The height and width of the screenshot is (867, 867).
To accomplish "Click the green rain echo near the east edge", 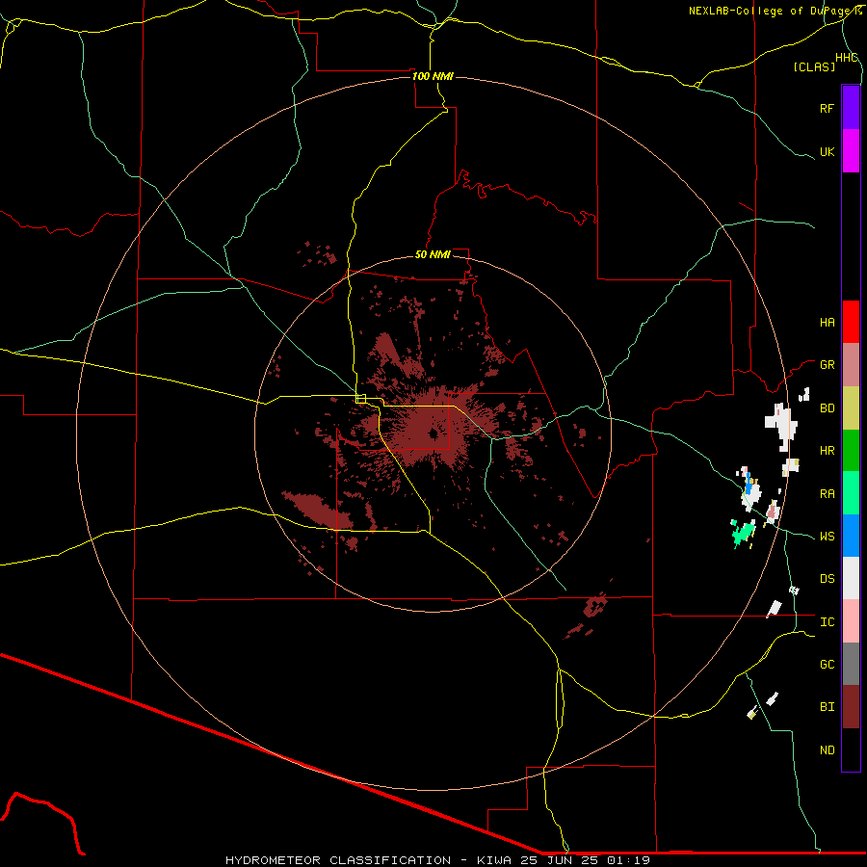I will click(x=743, y=532).
